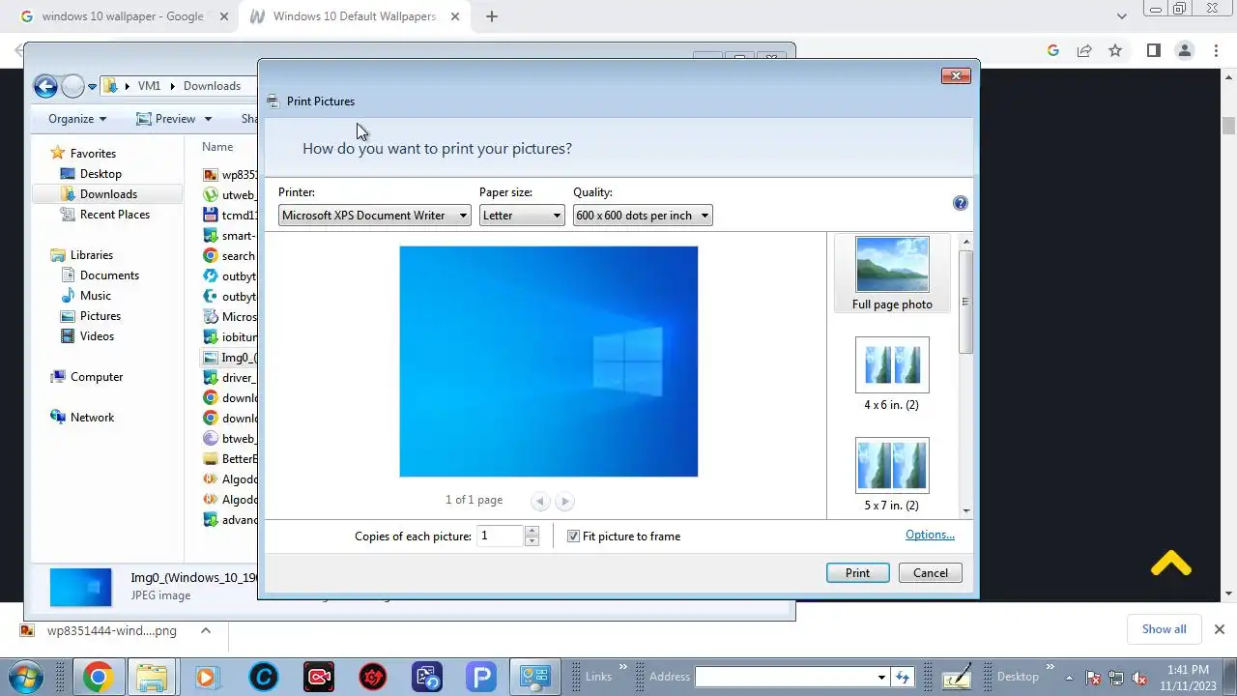Open Chrome tab search dropdown arrow
This screenshot has height=696, width=1237.
[1121, 16]
